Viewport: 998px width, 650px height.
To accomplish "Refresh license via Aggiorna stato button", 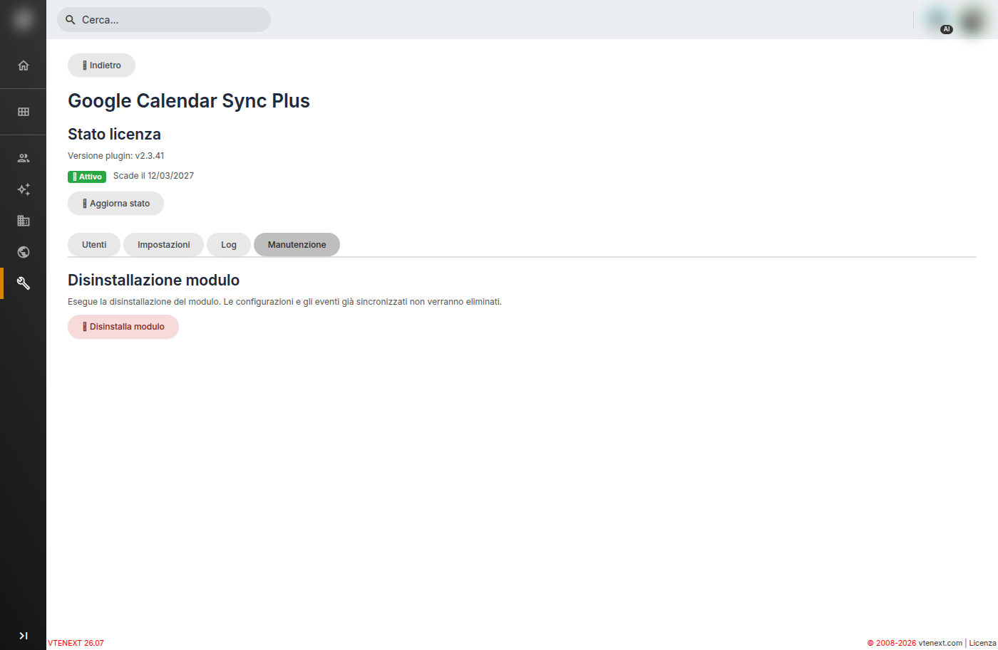I will click(115, 204).
